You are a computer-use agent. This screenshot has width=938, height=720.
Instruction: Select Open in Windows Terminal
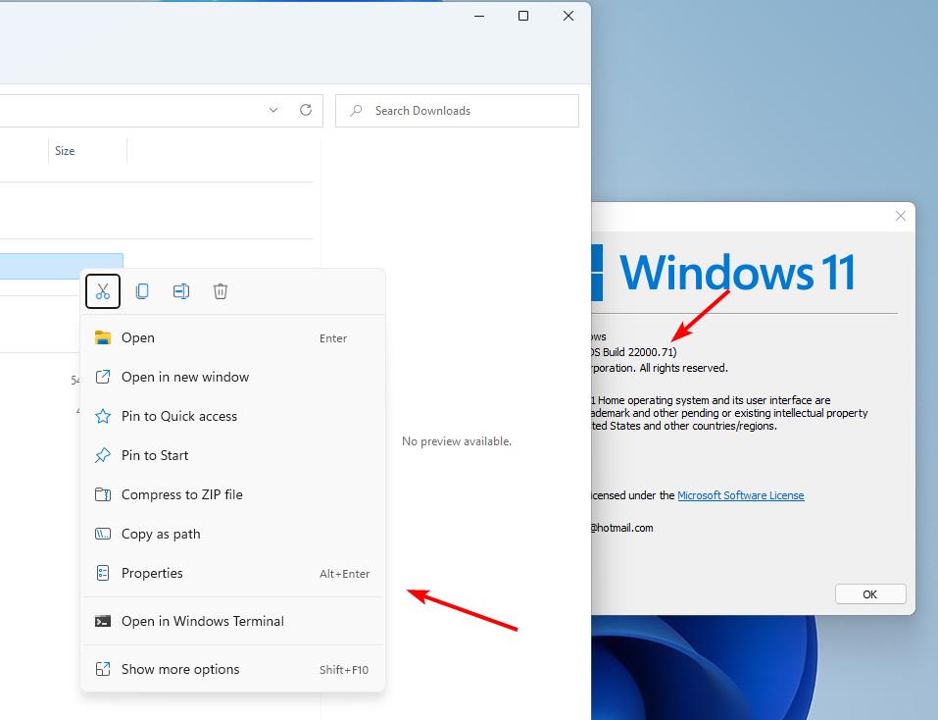coord(232,621)
